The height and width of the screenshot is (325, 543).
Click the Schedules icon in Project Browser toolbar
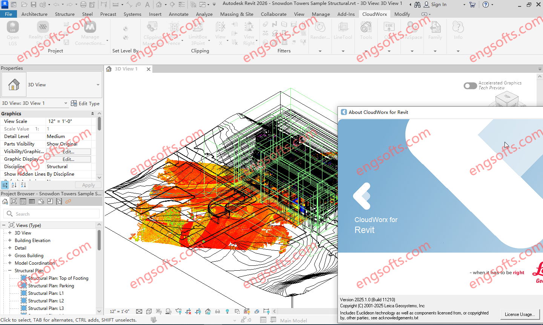[32, 201]
